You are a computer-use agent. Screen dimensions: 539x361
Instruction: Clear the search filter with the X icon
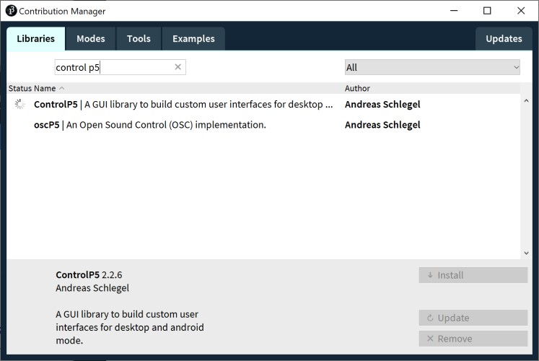(x=178, y=67)
